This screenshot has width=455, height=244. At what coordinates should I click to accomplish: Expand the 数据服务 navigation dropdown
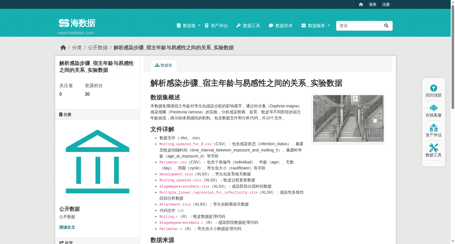click(316, 26)
